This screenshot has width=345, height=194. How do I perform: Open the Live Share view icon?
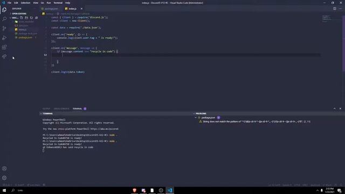point(4,57)
